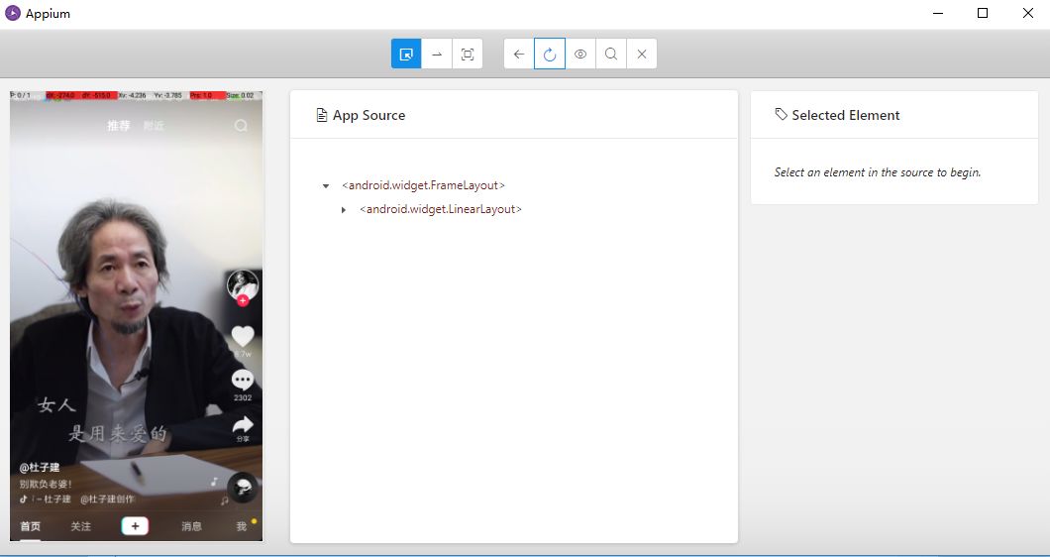Open Search for element magnifier
1050x557 pixels.
point(611,54)
